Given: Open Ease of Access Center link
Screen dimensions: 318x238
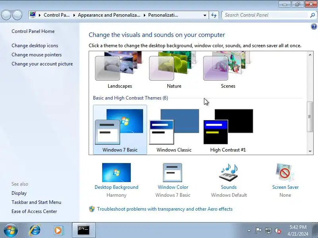Looking at the screenshot, I should (34, 211).
